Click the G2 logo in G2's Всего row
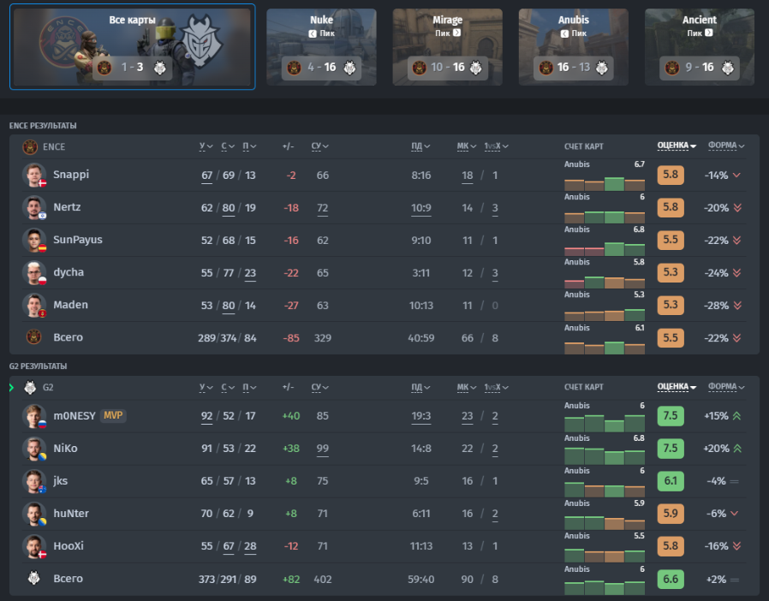The height and width of the screenshot is (601, 769). click(x=34, y=579)
